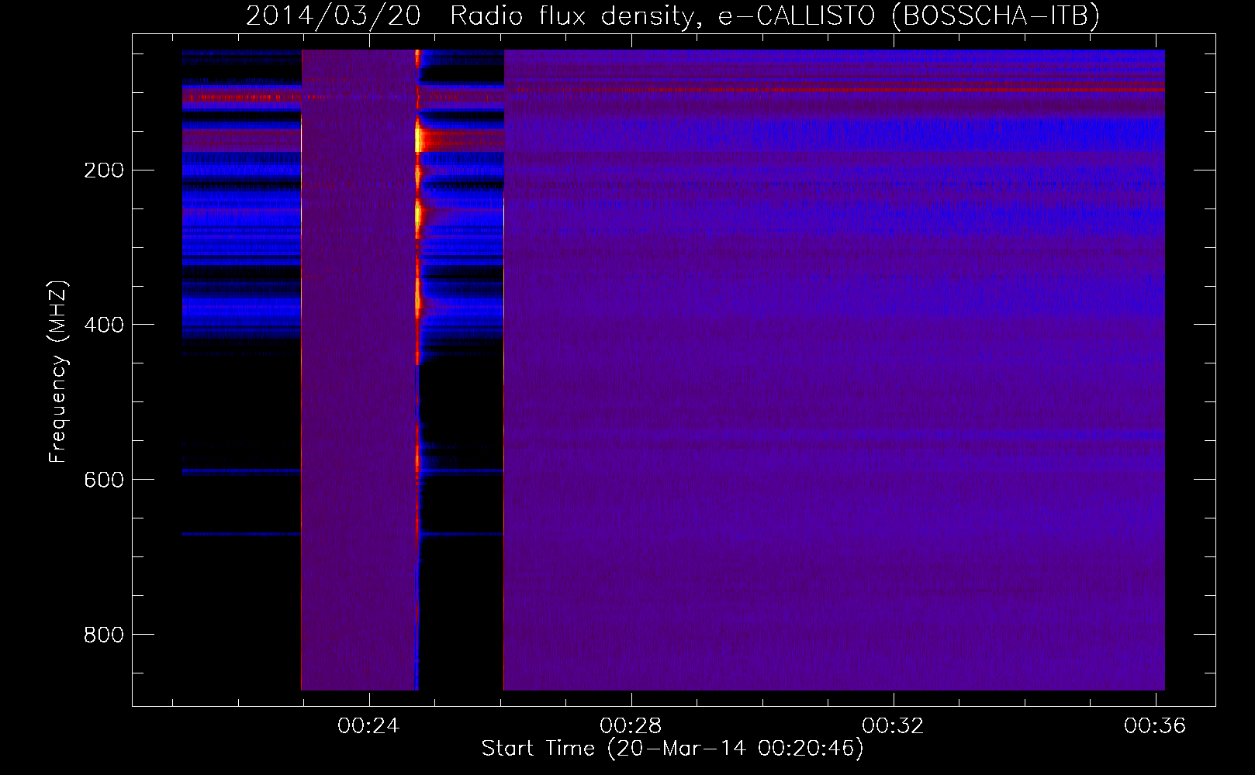Click the 800 frequency tick label
Viewport: 1255px width, 775px height.
tap(104, 635)
